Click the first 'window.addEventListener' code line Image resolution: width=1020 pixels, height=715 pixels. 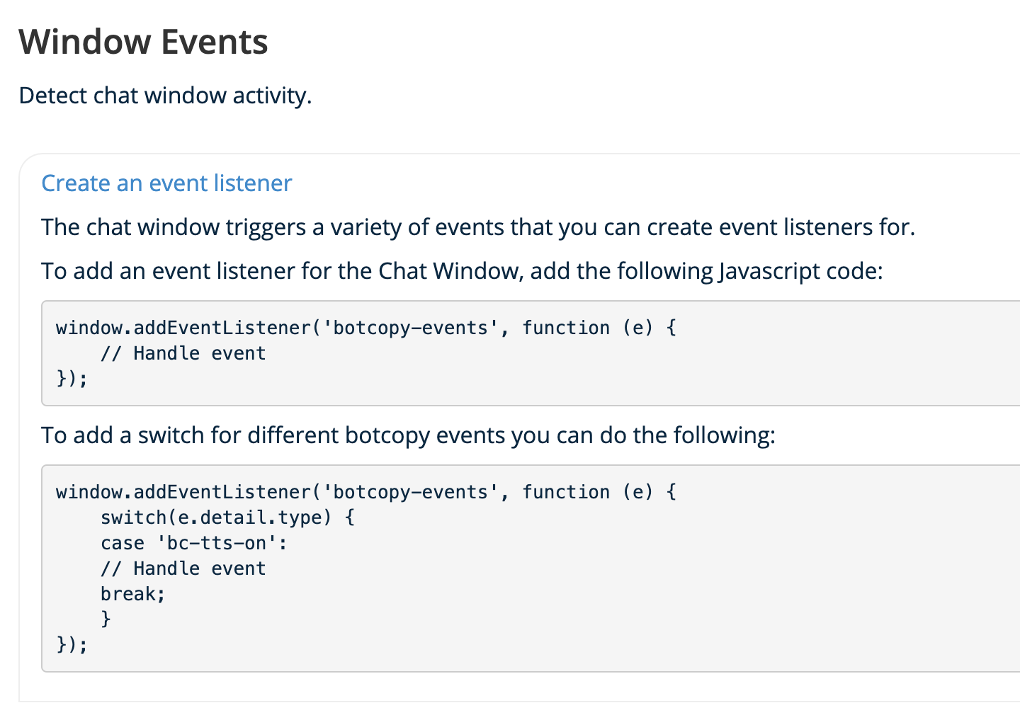point(366,328)
